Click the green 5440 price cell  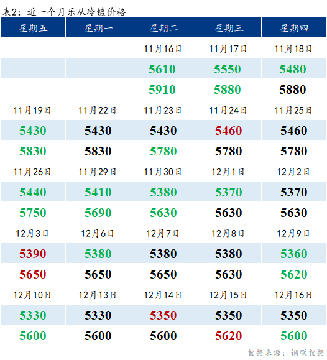(x=33, y=192)
